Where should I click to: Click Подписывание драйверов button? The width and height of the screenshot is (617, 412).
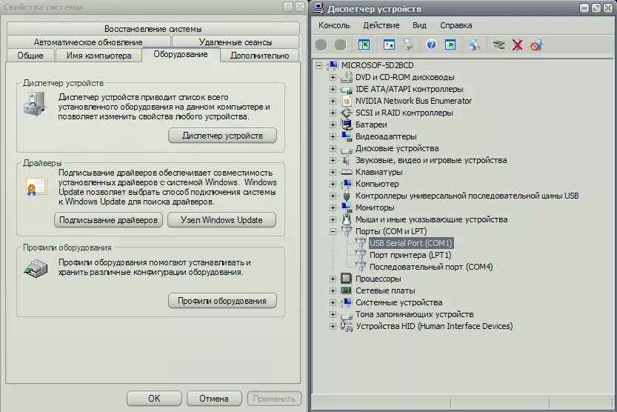point(108,220)
